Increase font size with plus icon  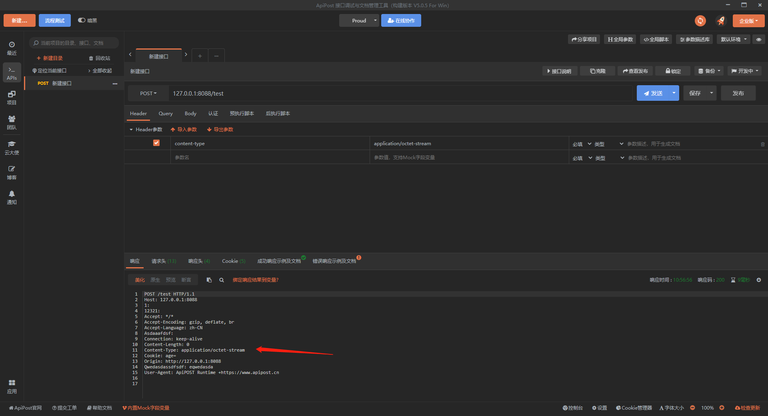click(722, 408)
